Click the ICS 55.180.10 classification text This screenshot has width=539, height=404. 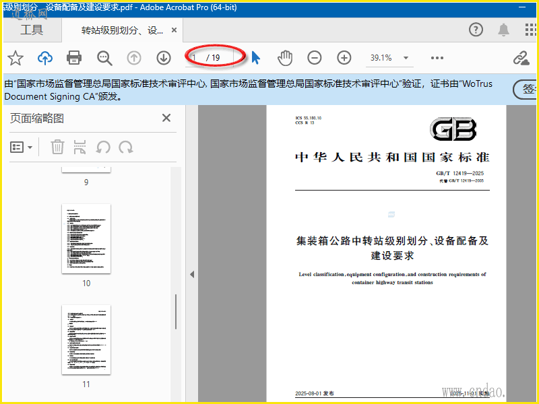309,118
